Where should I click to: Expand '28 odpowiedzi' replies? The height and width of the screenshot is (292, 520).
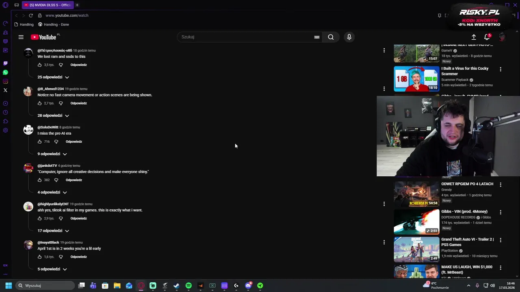pyautogui.click(x=53, y=116)
